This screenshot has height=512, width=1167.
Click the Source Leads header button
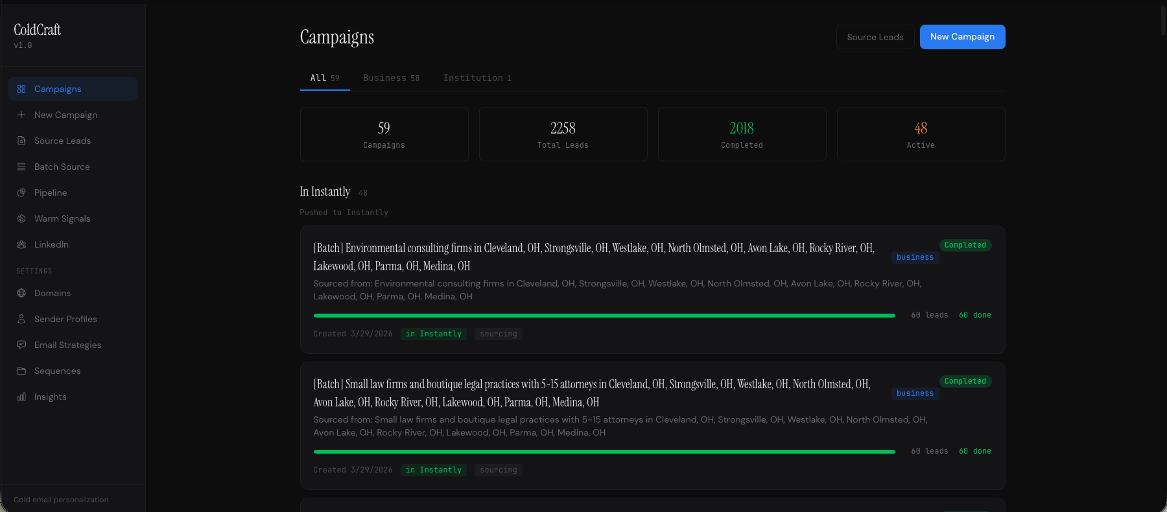(x=875, y=37)
